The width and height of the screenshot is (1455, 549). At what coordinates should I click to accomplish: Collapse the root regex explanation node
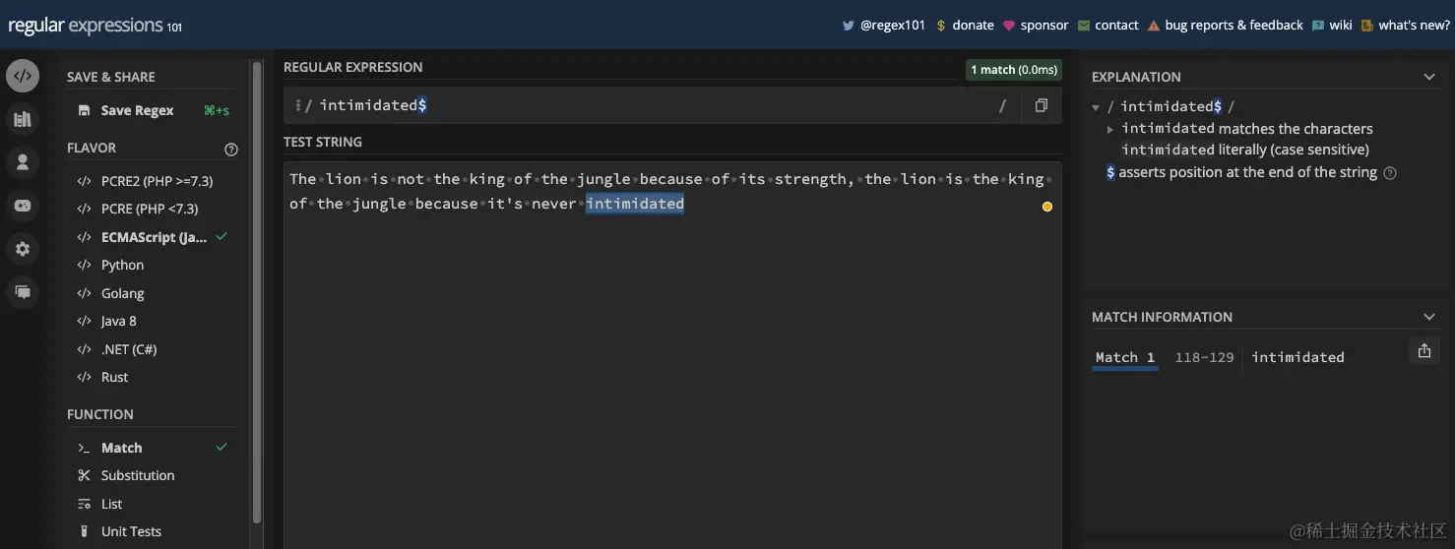[x=1096, y=106]
